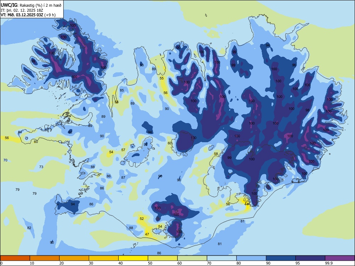The height and width of the screenshot is (266, 355).
Task: Click the '73' humidity value on the map
Action: point(41,167)
